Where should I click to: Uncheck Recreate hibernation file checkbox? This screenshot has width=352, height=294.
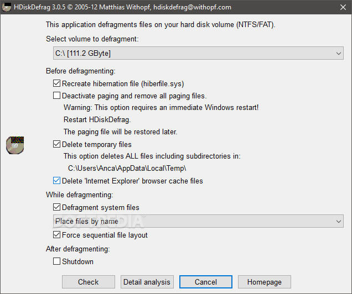pyautogui.click(x=56, y=83)
